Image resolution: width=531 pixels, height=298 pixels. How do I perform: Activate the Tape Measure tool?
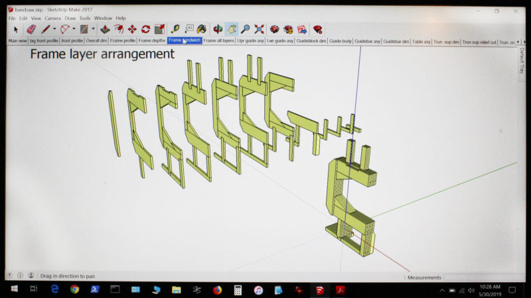pos(175,30)
